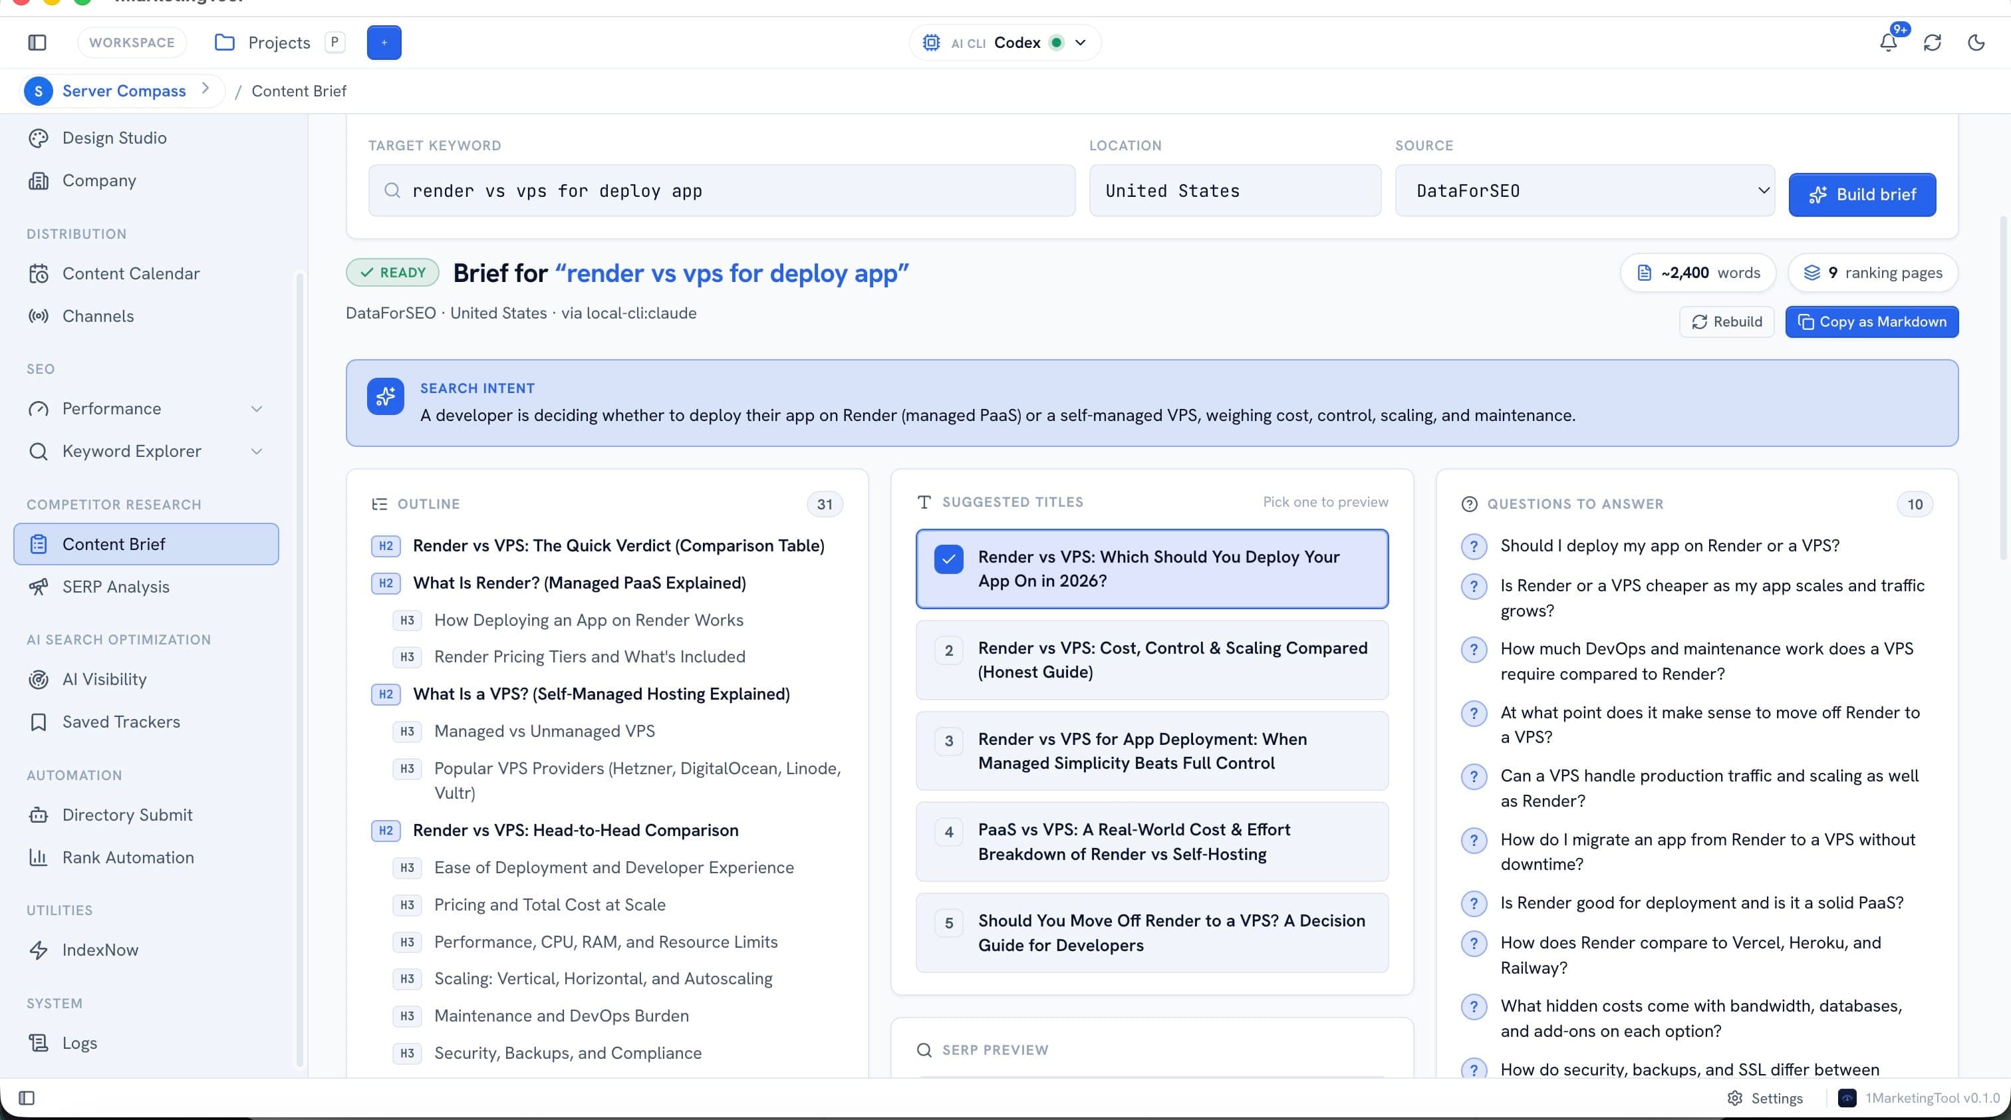Click the bottom-left panel toggle icon

pyautogui.click(x=27, y=1098)
